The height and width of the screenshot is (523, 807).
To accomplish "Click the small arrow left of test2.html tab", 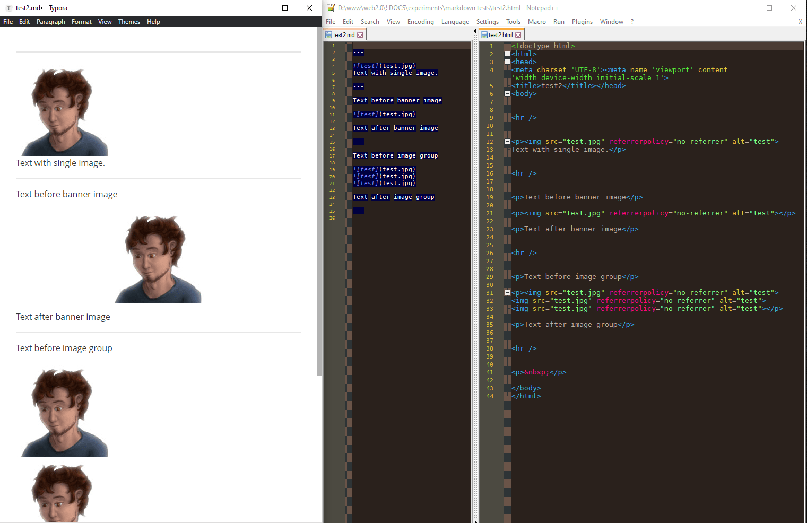I will (x=475, y=31).
